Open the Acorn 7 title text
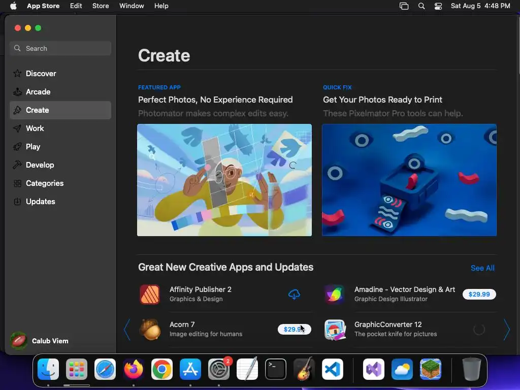This screenshot has height=390, width=520. 182,324
